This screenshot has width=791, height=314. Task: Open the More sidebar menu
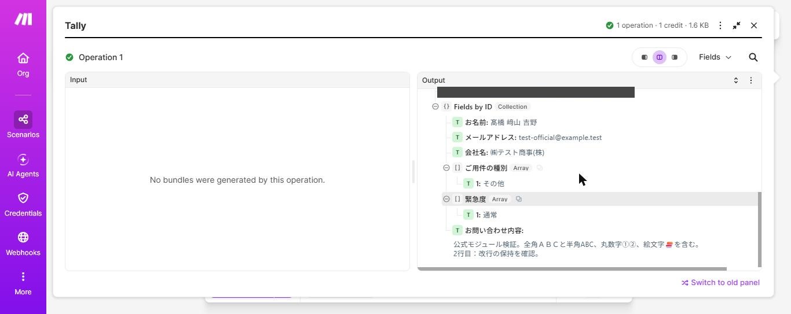tap(23, 283)
